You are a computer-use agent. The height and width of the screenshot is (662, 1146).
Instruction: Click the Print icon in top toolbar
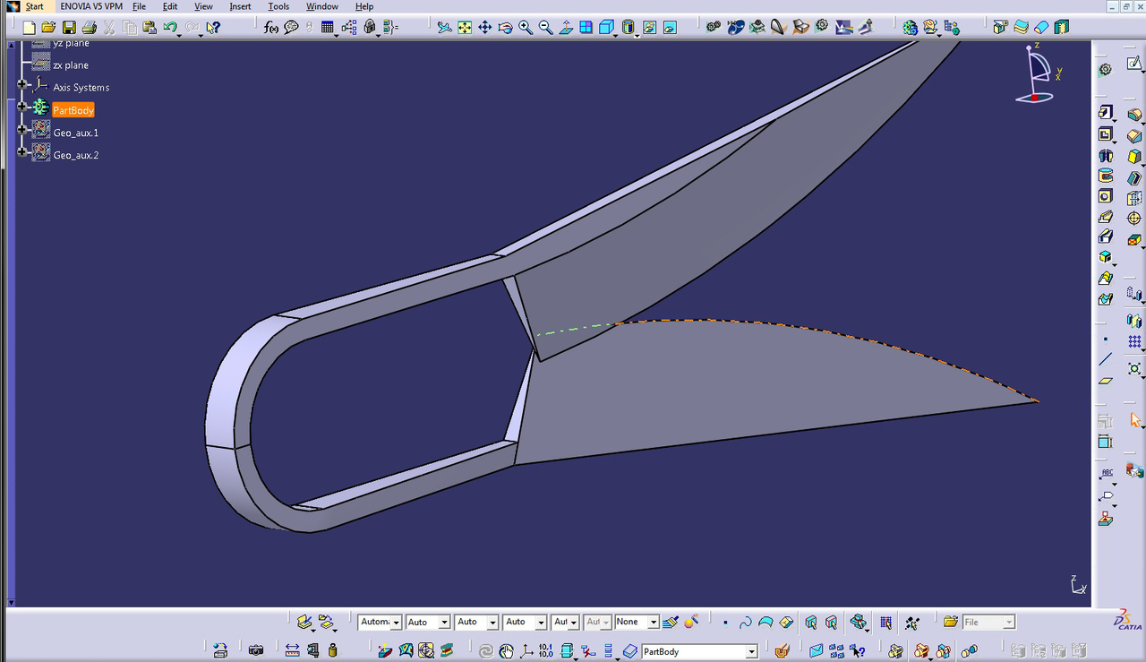(x=89, y=28)
